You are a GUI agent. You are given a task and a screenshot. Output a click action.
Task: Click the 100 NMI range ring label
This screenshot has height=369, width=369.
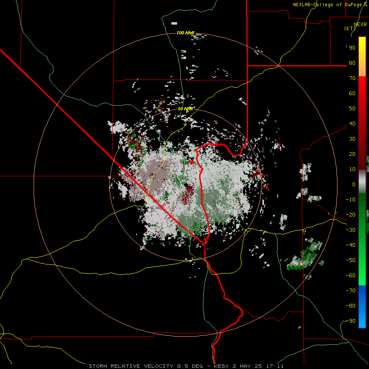point(185,33)
